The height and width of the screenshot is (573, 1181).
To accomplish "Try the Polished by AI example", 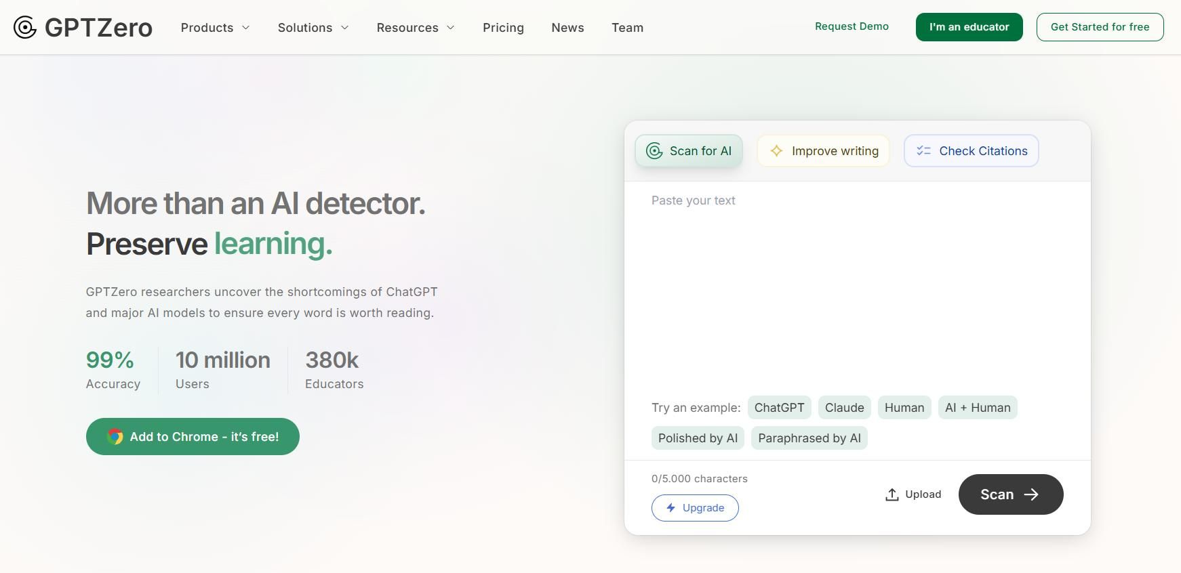I will click(698, 438).
